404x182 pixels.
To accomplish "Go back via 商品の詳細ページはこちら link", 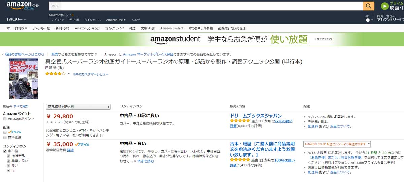I will pos(24,54).
